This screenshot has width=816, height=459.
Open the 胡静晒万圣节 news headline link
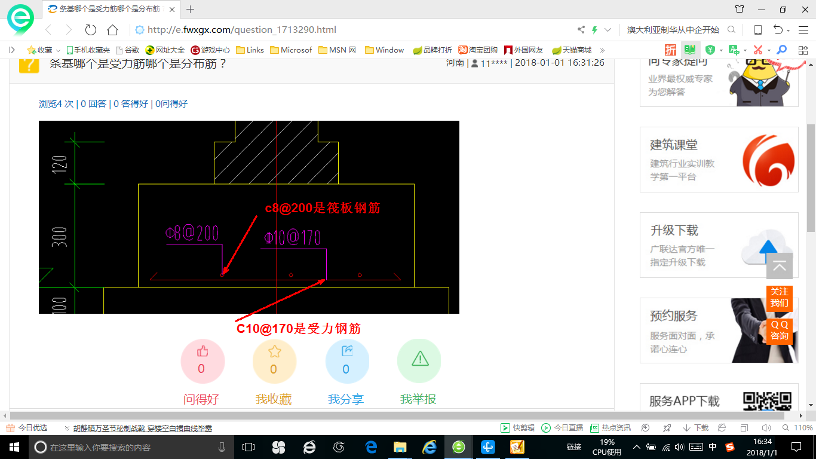coord(142,428)
